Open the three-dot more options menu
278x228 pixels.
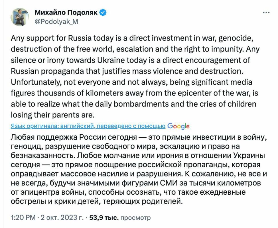pos(266,13)
